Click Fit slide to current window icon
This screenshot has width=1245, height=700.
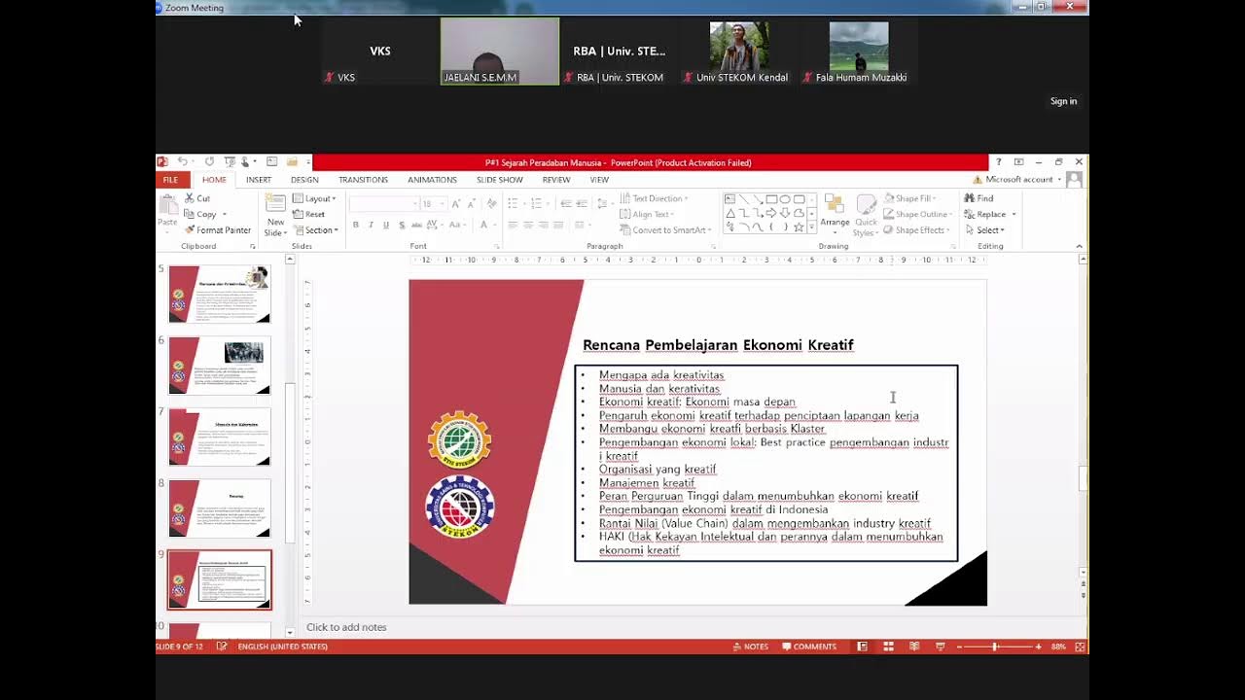(1080, 647)
